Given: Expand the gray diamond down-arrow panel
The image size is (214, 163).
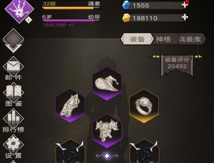Looking at the screenshot, I should click(x=13, y=40).
